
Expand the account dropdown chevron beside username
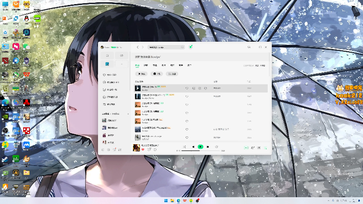coord(121,48)
